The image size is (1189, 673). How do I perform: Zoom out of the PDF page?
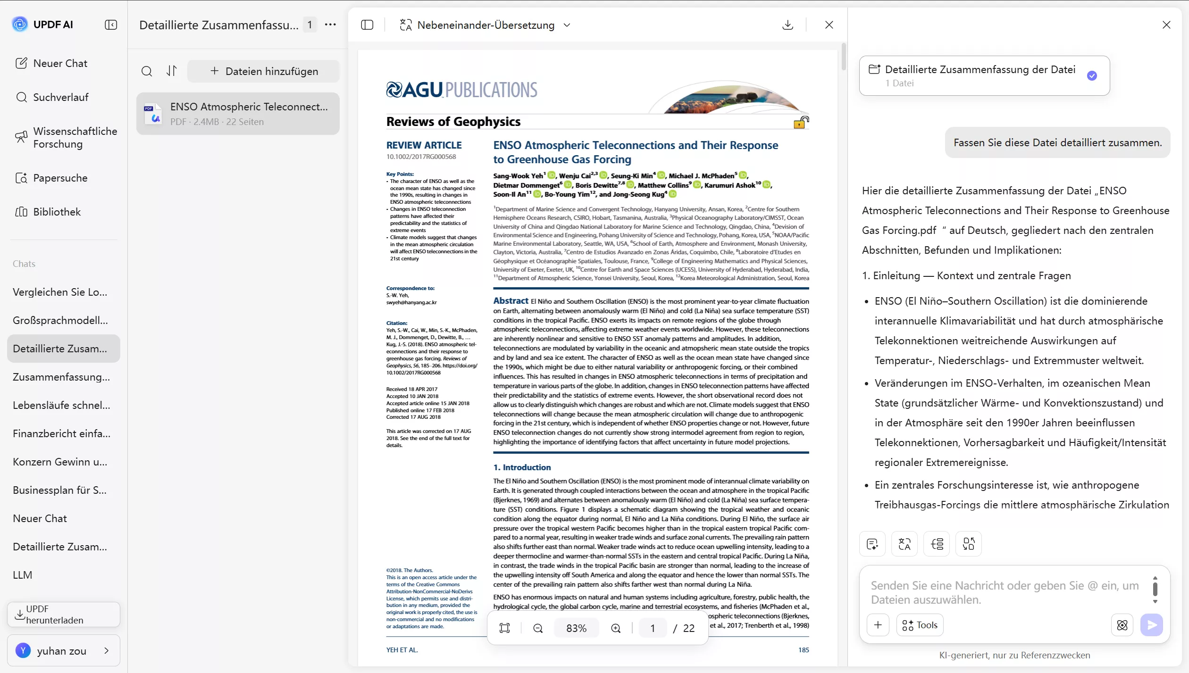click(x=538, y=628)
